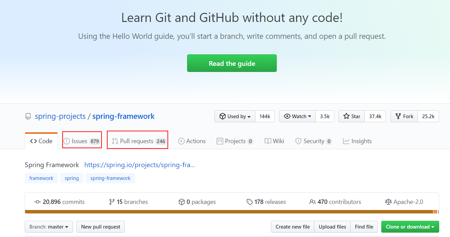This screenshot has width=450, height=237.
Task: Switch to the Issues tab
Action: tap(82, 141)
